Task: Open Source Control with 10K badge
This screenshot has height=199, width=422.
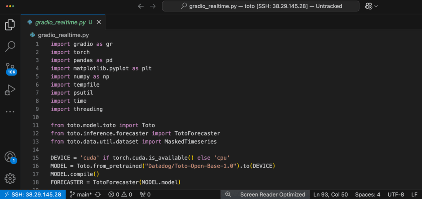Action: click(x=10, y=68)
